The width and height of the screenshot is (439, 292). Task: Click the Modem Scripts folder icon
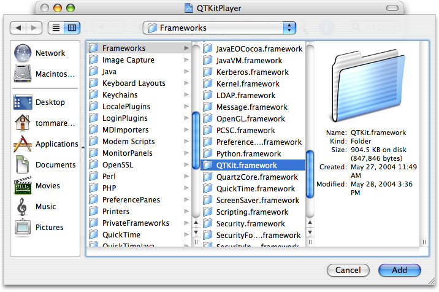pyautogui.click(x=94, y=141)
